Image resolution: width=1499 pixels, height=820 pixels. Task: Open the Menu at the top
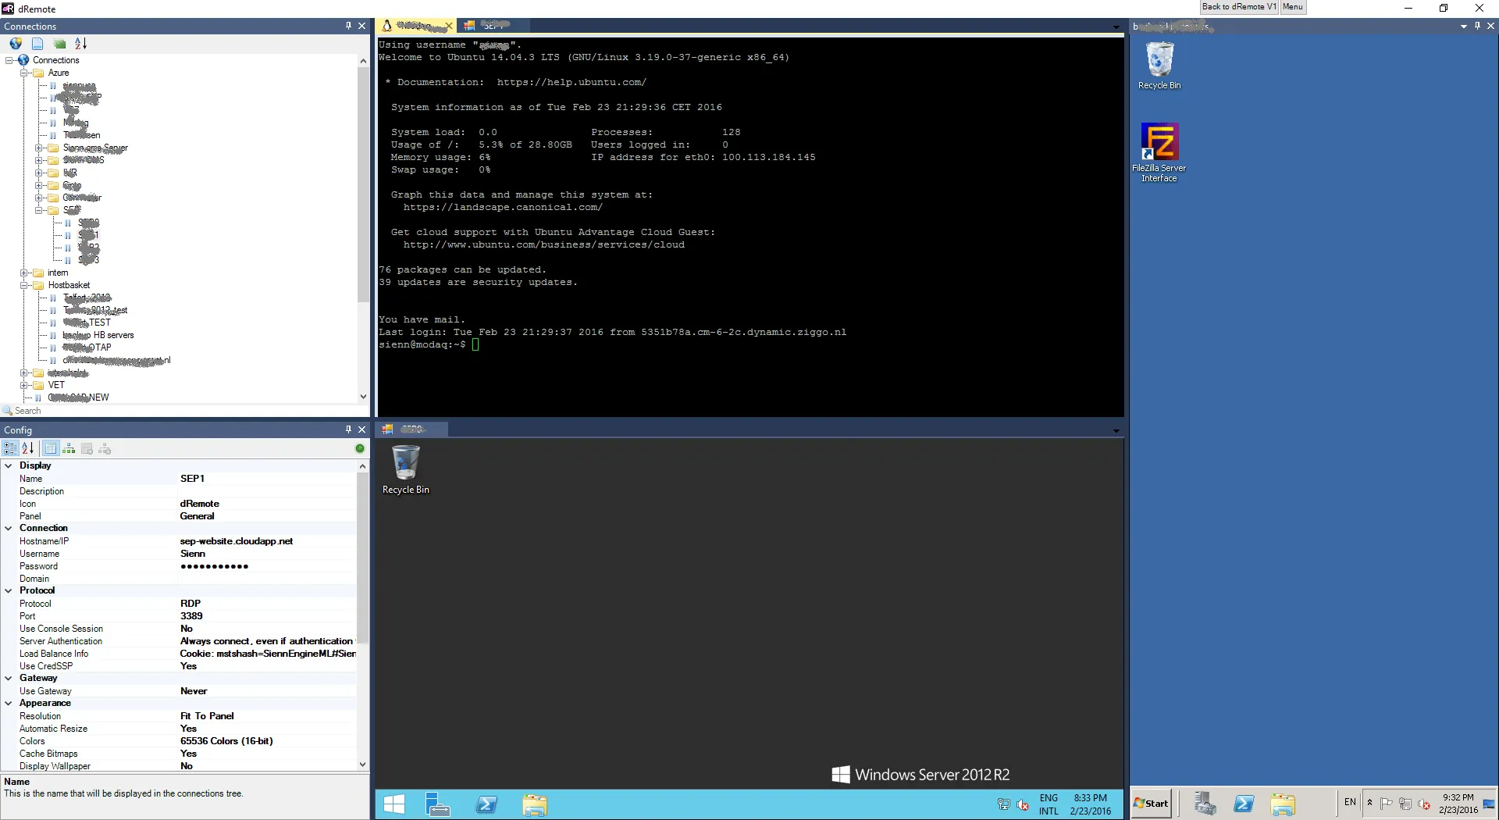click(x=1293, y=7)
